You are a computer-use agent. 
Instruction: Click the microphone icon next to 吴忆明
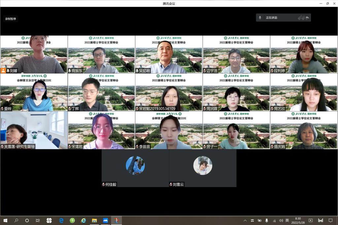click(x=137, y=71)
